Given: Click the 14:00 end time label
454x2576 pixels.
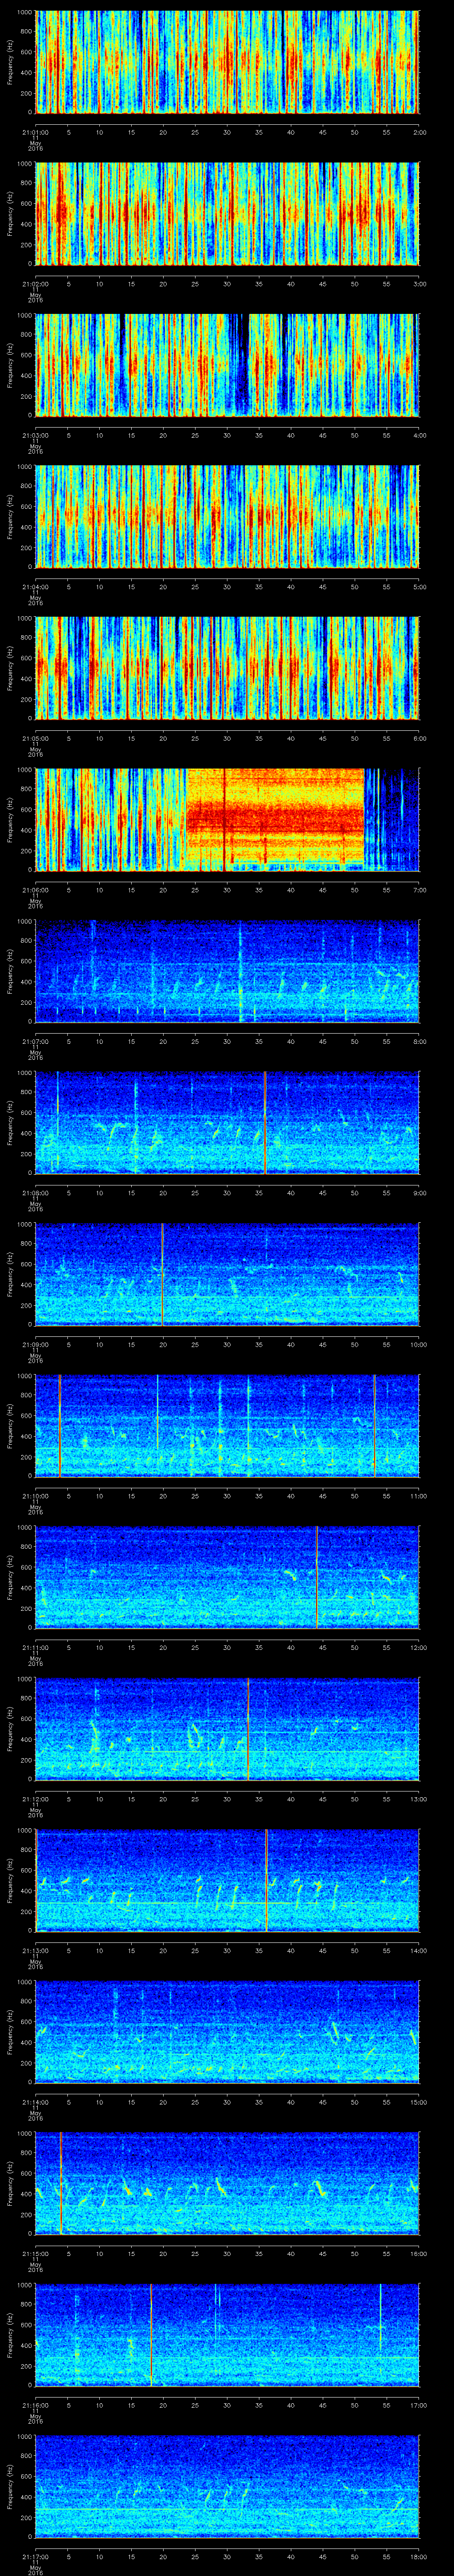Looking at the screenshot, I should pyautogui.click(x=418, y=1950).
